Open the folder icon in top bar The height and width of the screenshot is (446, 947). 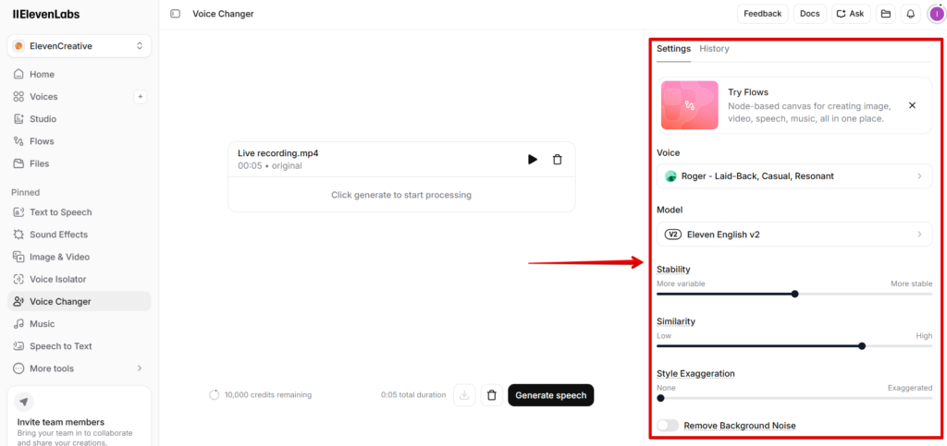tap(885, 14)
